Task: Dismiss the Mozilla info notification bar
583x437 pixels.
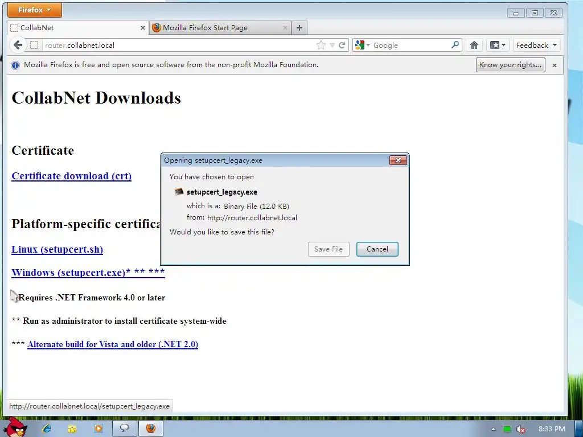Action: (555, 65)
